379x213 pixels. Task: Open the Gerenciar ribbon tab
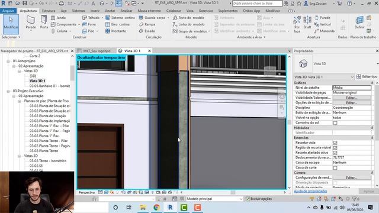tap(205, 11)
